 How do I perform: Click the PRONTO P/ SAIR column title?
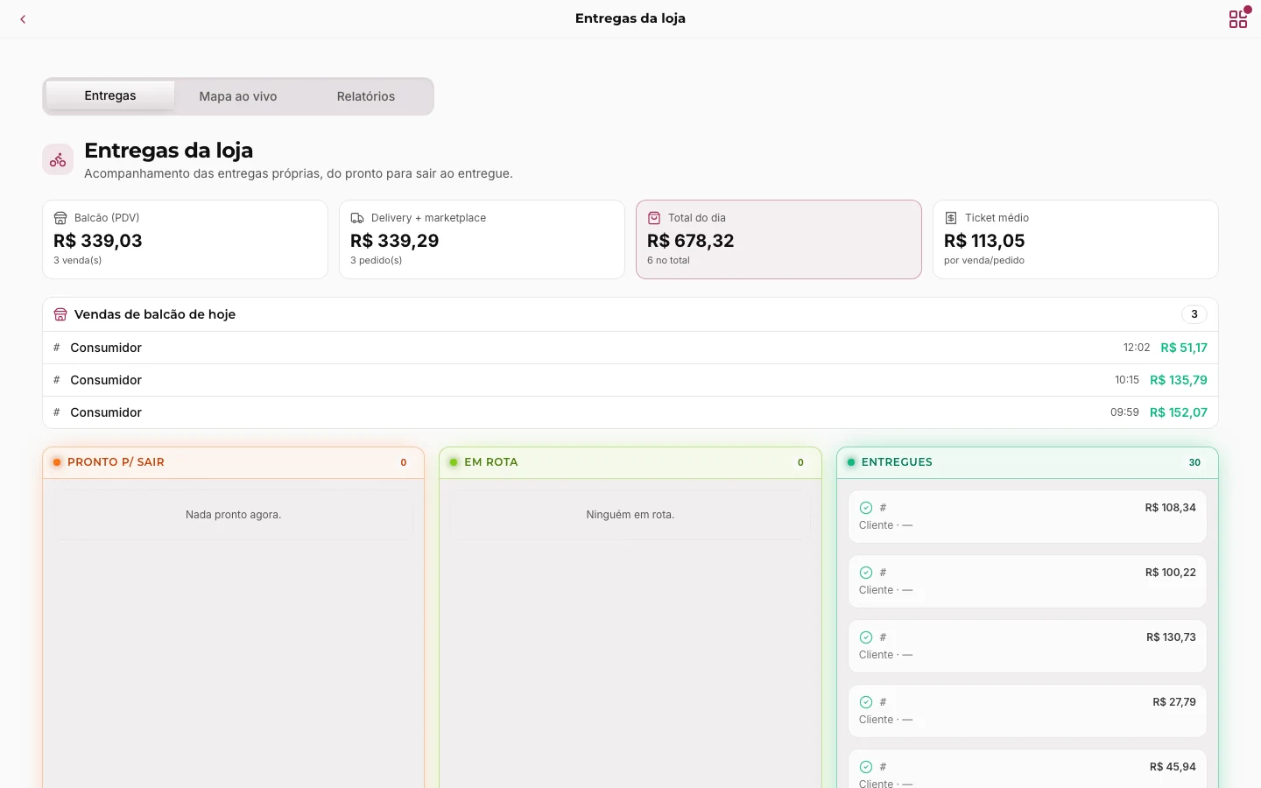[116, 462]
